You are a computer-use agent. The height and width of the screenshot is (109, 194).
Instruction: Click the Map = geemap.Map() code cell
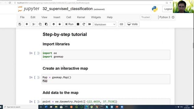(x=106, y=79)
